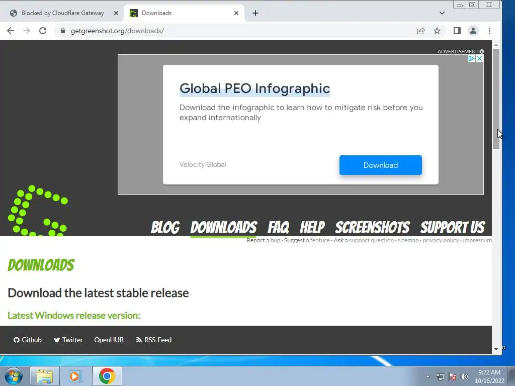Open the Chrome three-dot menu
Screen dimensions: 515x386
click(x=489, y=31)
